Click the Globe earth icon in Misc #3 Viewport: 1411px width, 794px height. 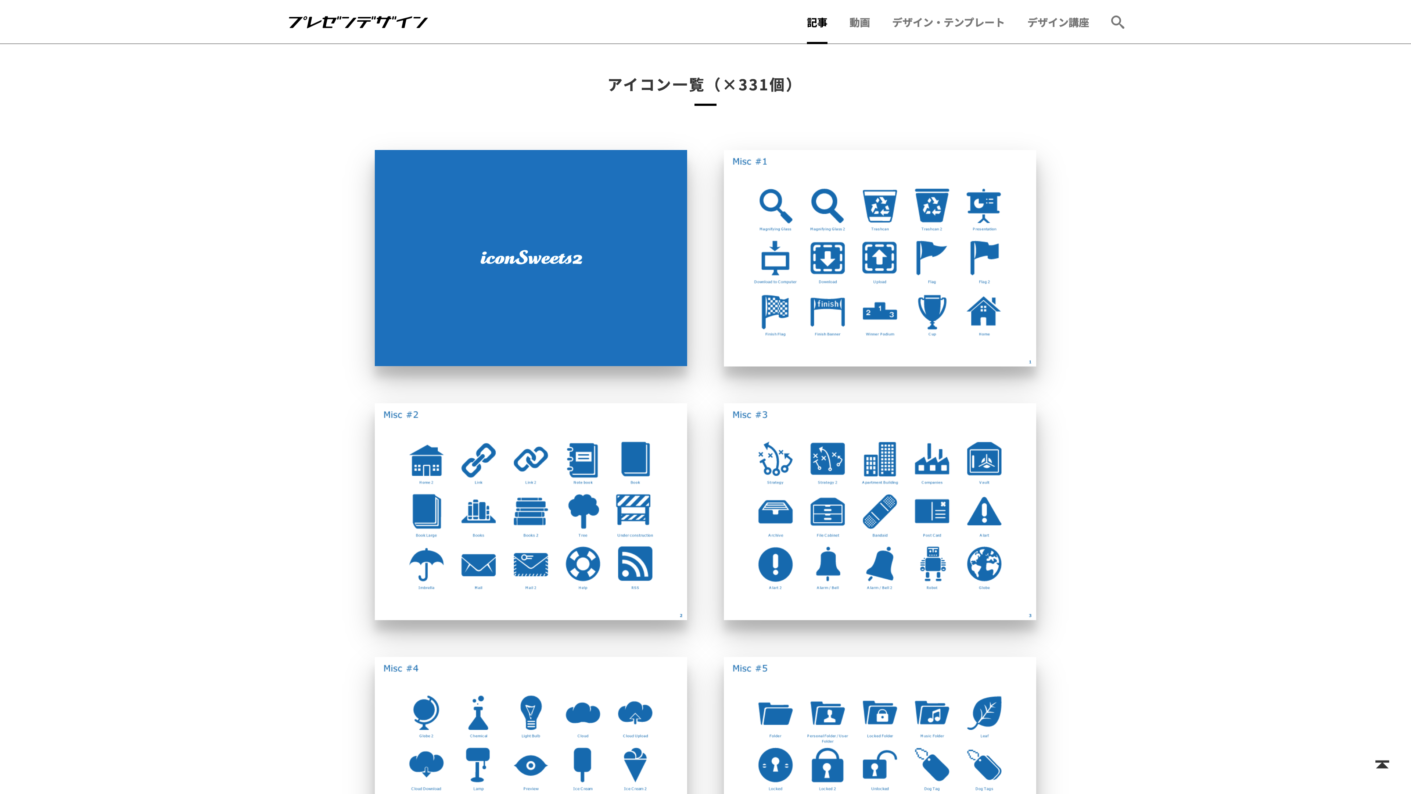tap(984, 564)
